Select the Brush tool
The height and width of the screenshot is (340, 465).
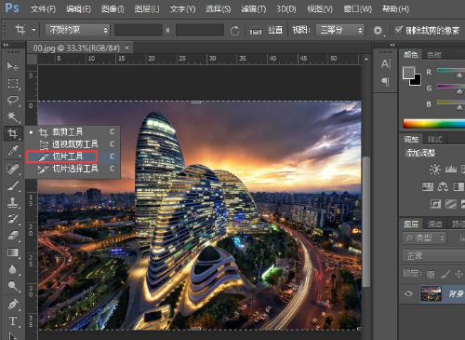click(x=13, y=186)
